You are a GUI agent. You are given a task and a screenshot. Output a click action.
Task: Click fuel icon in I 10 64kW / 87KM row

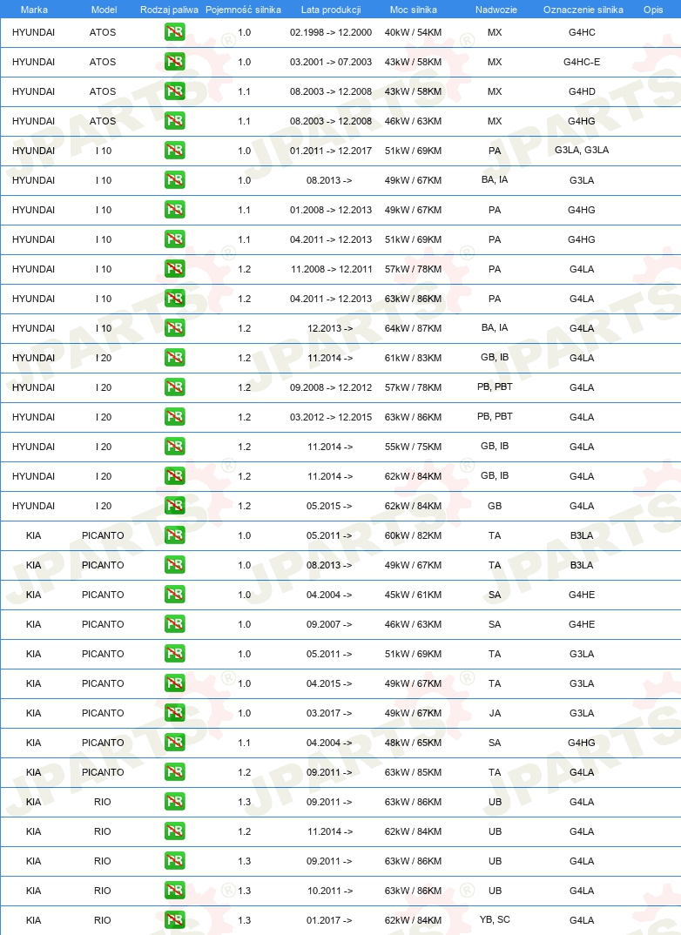click(175, 328)
